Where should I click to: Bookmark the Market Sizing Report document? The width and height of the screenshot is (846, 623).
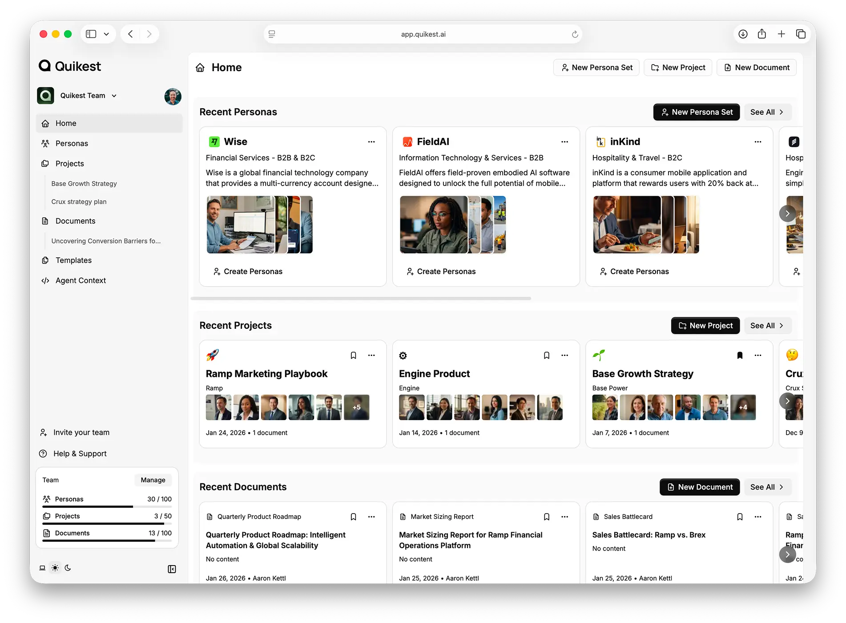547,517
